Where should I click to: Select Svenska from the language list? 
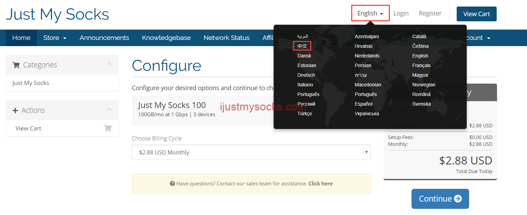click(x=422, y=104)
